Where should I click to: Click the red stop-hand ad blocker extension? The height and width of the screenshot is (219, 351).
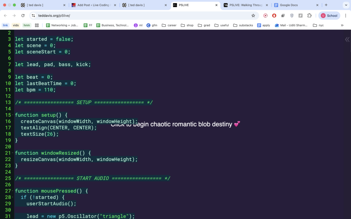[274, 15]
